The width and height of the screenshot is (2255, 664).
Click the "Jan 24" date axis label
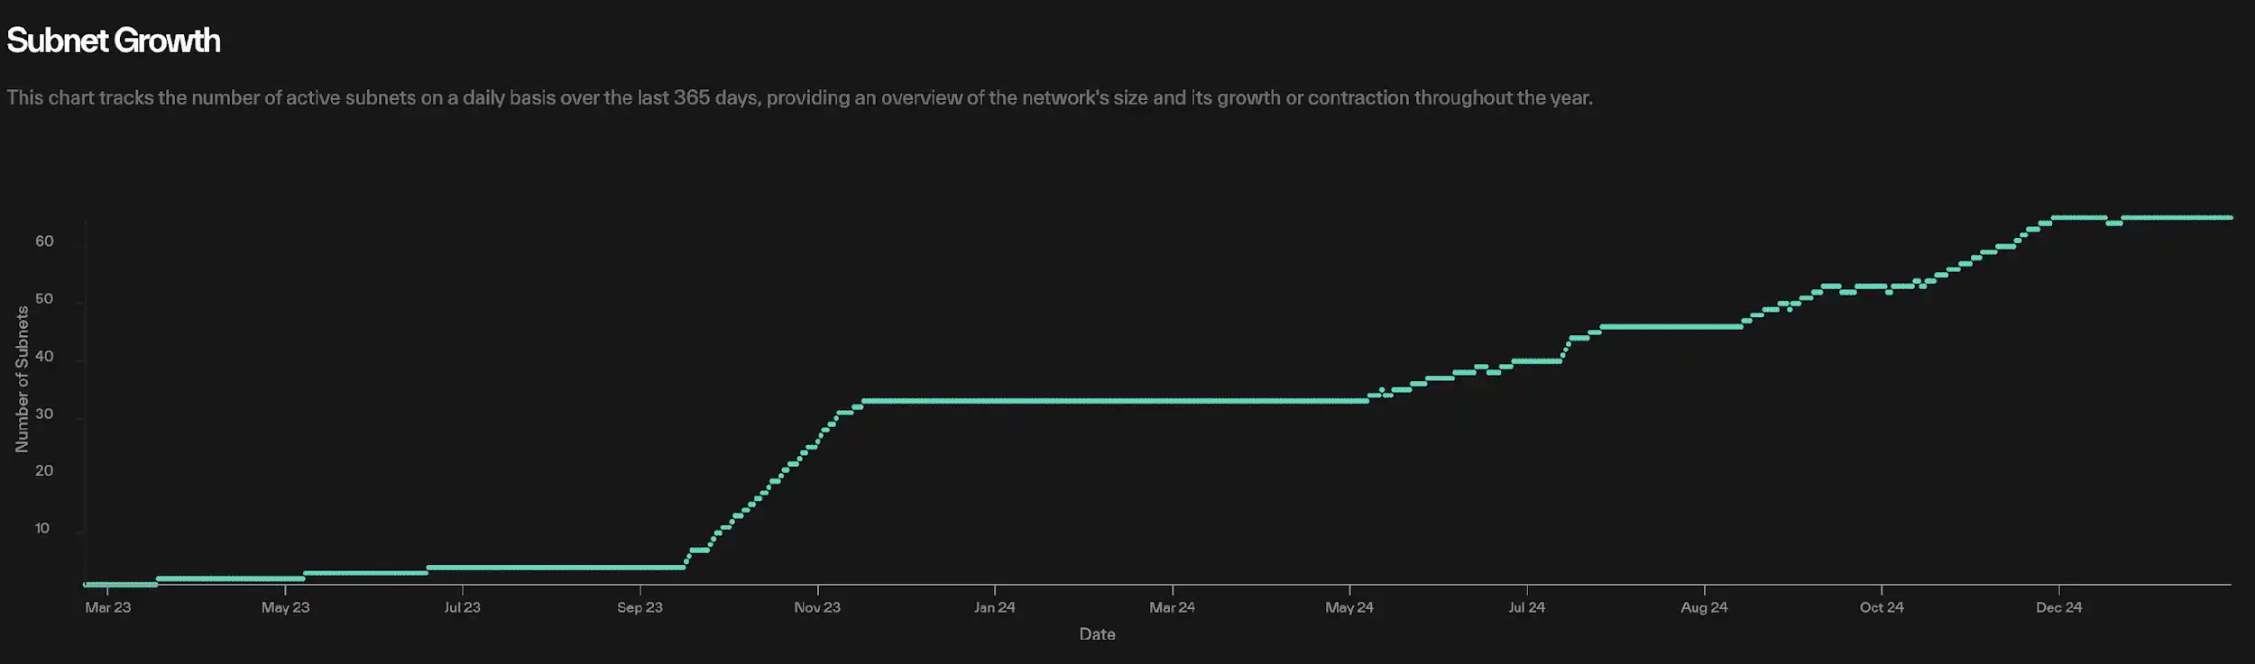tap(994, 607)
